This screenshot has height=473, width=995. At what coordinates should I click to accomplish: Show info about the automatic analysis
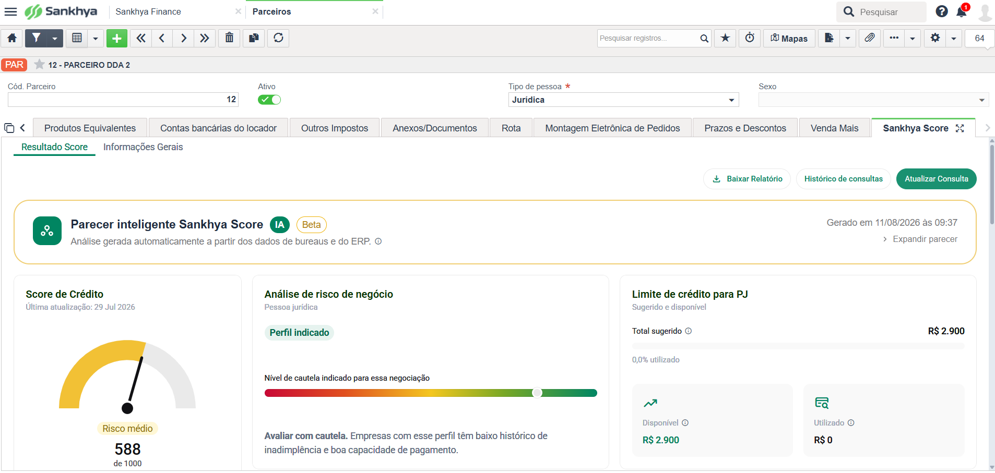point(378,241)
